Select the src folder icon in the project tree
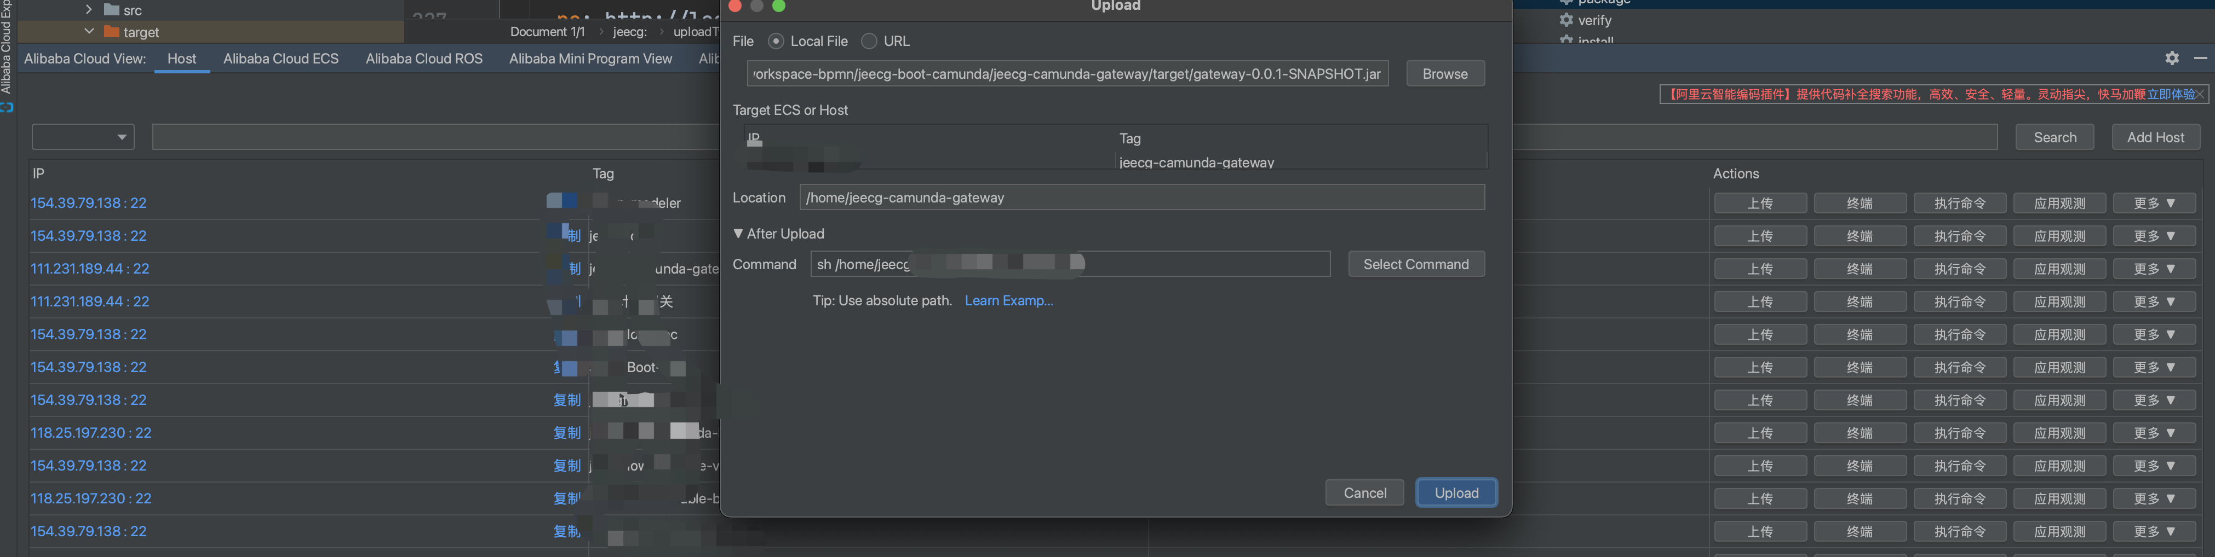The image size is (2215, 557). coord(112,10)
